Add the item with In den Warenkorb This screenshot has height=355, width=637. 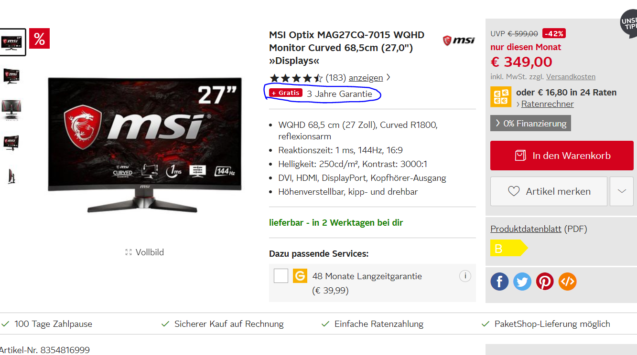click(562, 156)
